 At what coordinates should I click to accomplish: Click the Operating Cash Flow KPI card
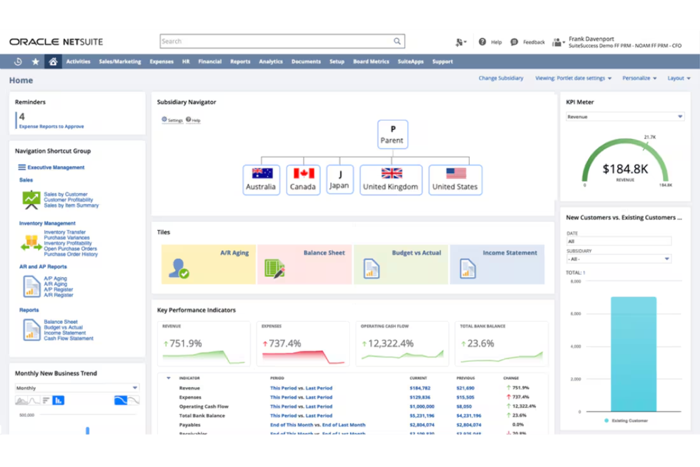pos(402,344)
